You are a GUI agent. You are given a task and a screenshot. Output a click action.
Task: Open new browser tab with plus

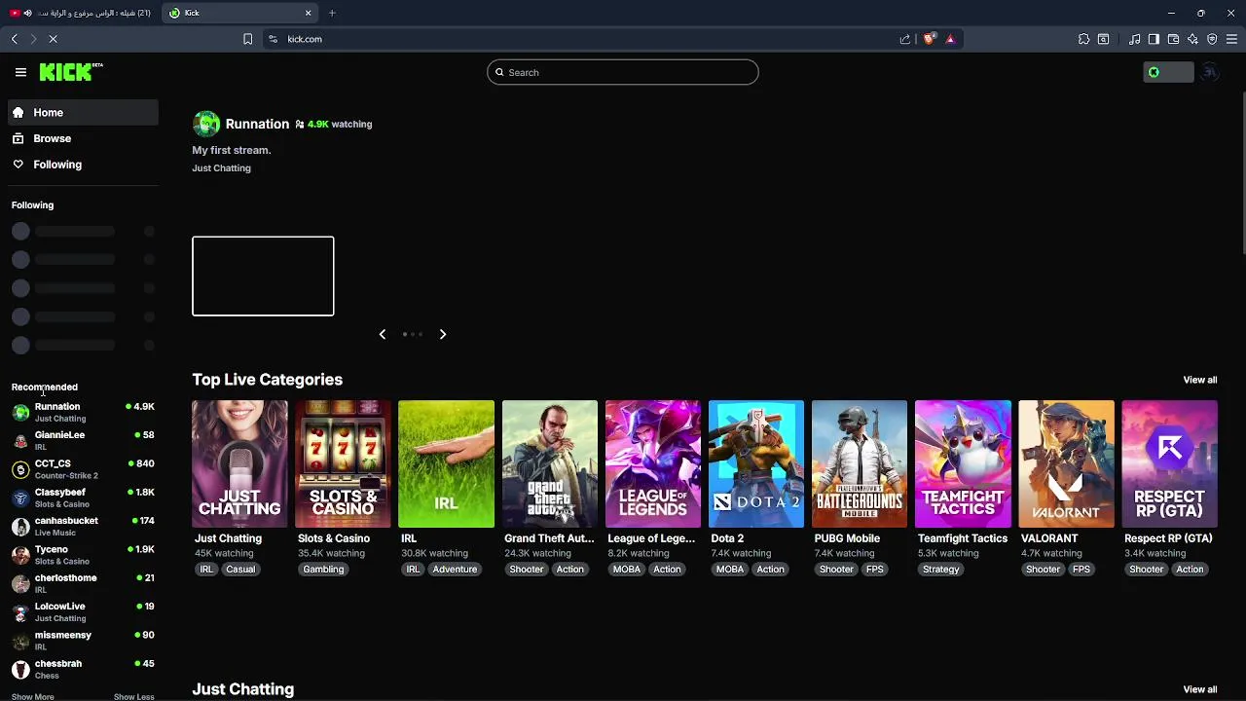332,13
